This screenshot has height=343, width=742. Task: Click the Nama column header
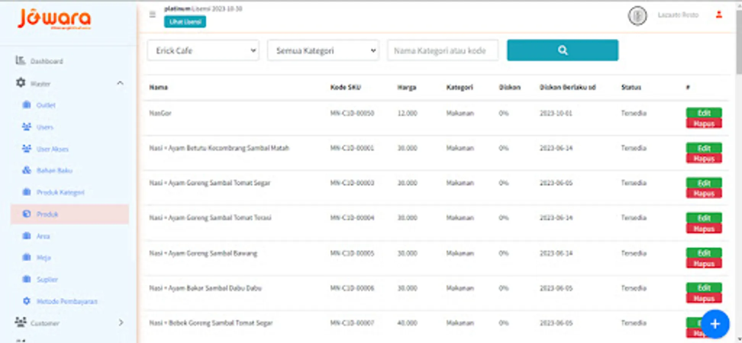pyautogui.click(x=158, y=87)
